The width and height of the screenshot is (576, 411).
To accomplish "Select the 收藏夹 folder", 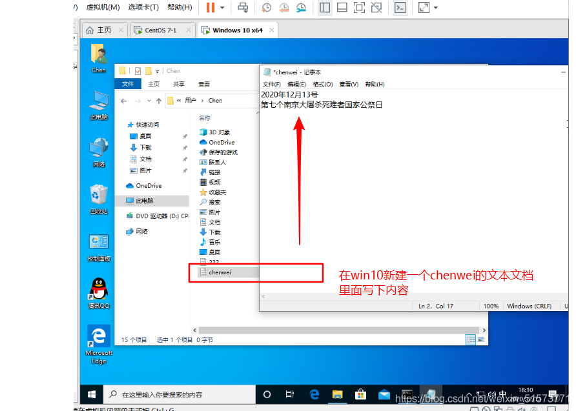I will pyautogui.click(x=212, y=192).
